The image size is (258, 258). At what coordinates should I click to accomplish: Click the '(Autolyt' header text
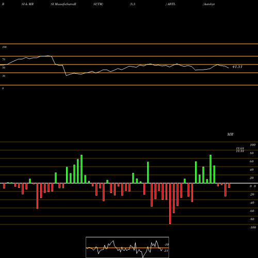208,4
